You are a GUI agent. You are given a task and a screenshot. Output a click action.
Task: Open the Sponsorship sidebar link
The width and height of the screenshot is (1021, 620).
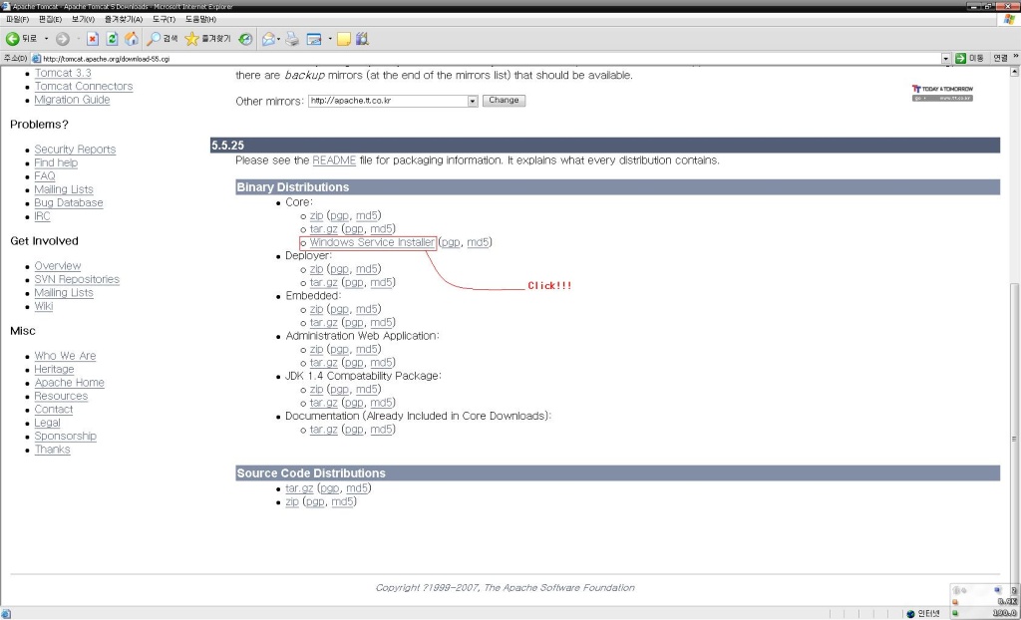(65, 436)
